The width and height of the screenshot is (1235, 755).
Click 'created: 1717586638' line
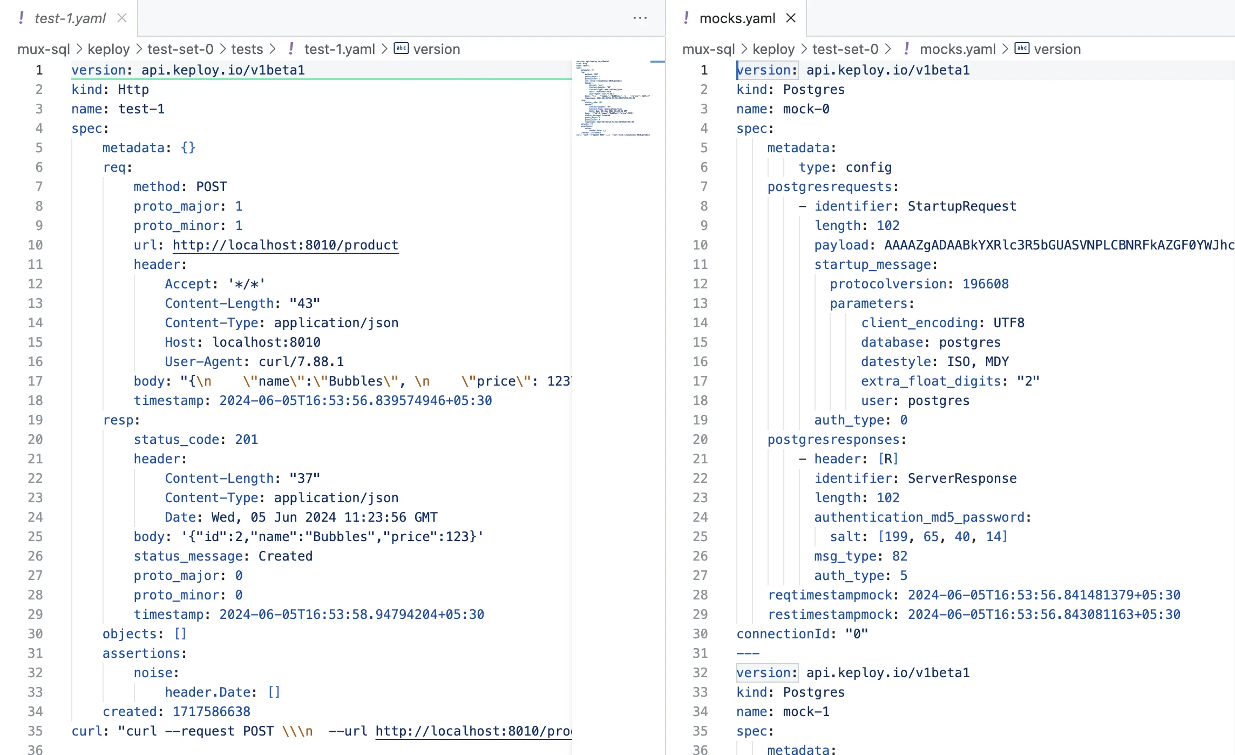177,712
